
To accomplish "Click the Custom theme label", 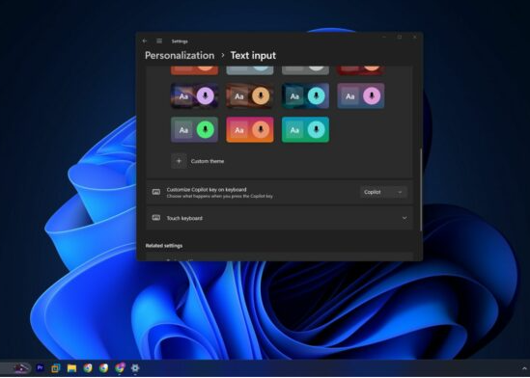I will 208,161.
